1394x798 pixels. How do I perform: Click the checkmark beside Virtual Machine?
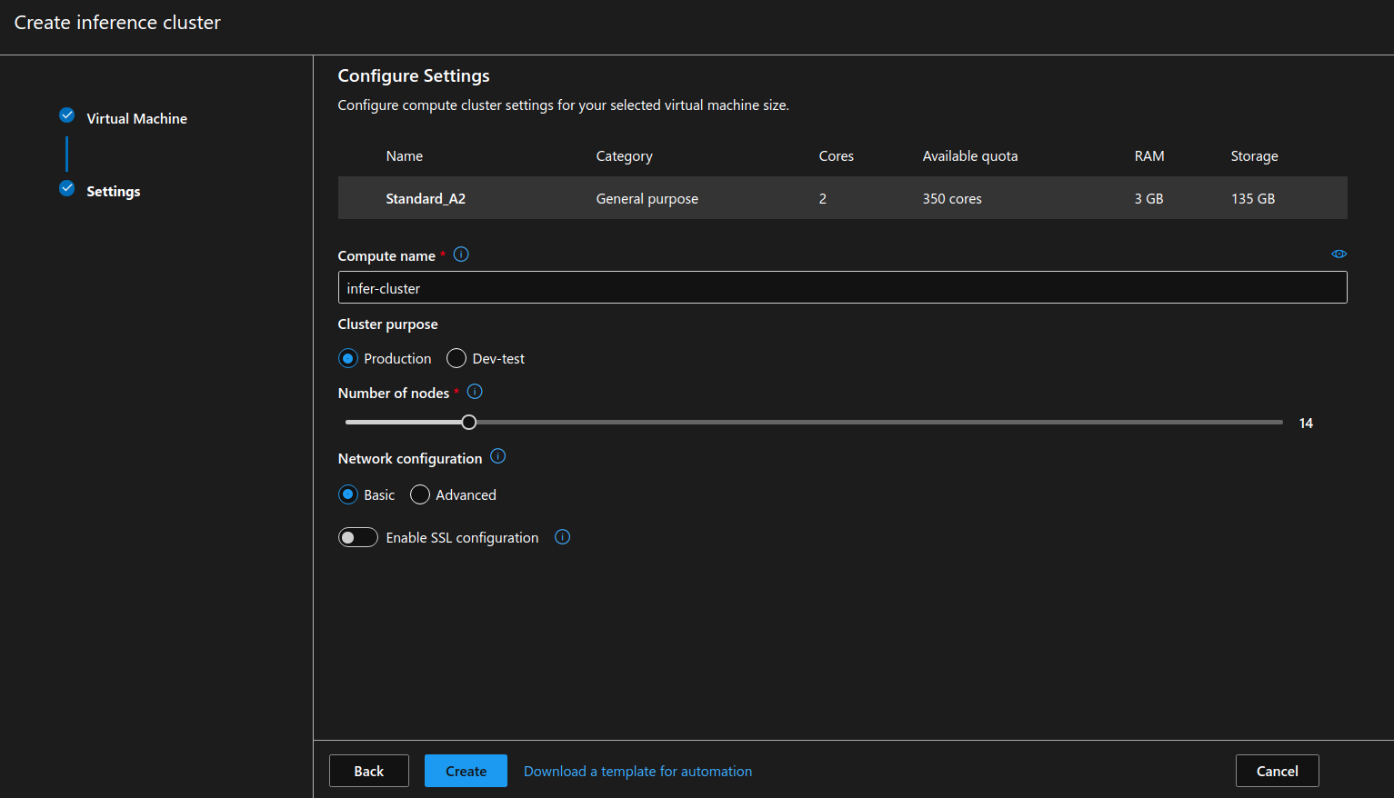(66, 115)
